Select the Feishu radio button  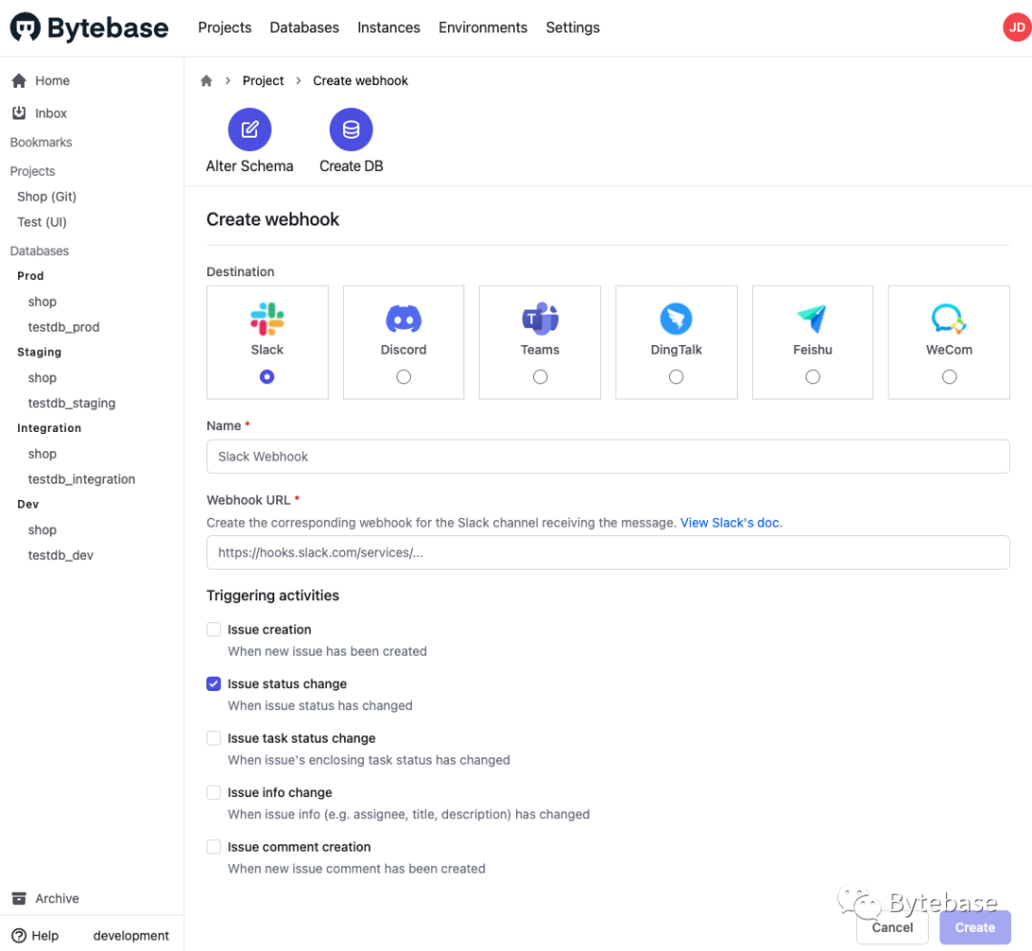(x=812, y=377)
